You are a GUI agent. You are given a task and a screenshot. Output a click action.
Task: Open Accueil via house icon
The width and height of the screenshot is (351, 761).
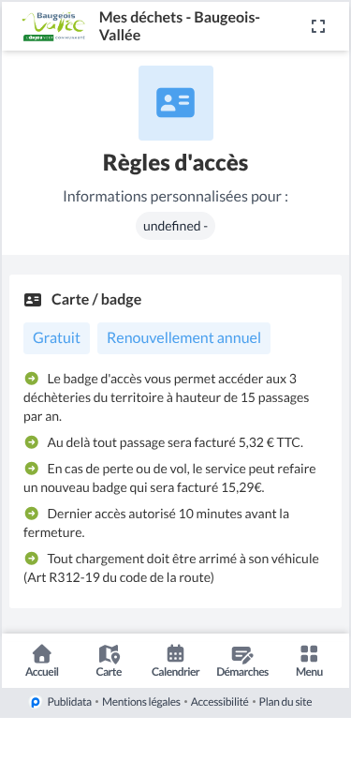[x=42, y=654]
